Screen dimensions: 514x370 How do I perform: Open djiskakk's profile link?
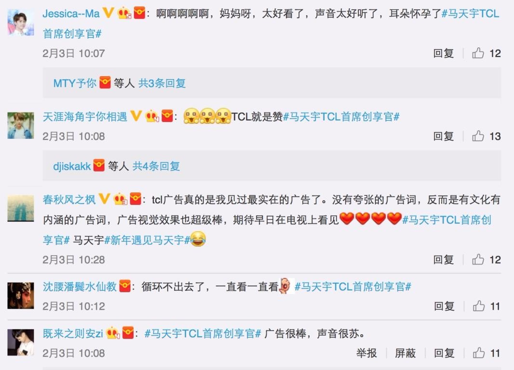72,166
